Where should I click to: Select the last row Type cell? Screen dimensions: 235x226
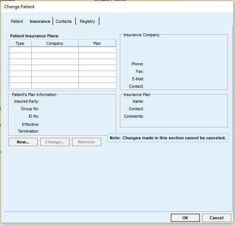[20, 86]
